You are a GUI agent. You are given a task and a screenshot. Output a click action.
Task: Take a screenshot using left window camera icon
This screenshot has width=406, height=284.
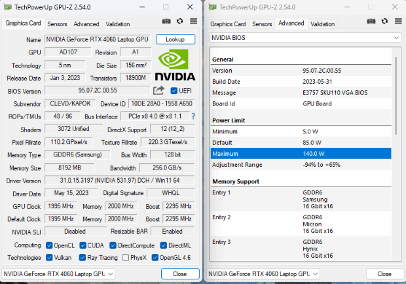coord(166,21)
